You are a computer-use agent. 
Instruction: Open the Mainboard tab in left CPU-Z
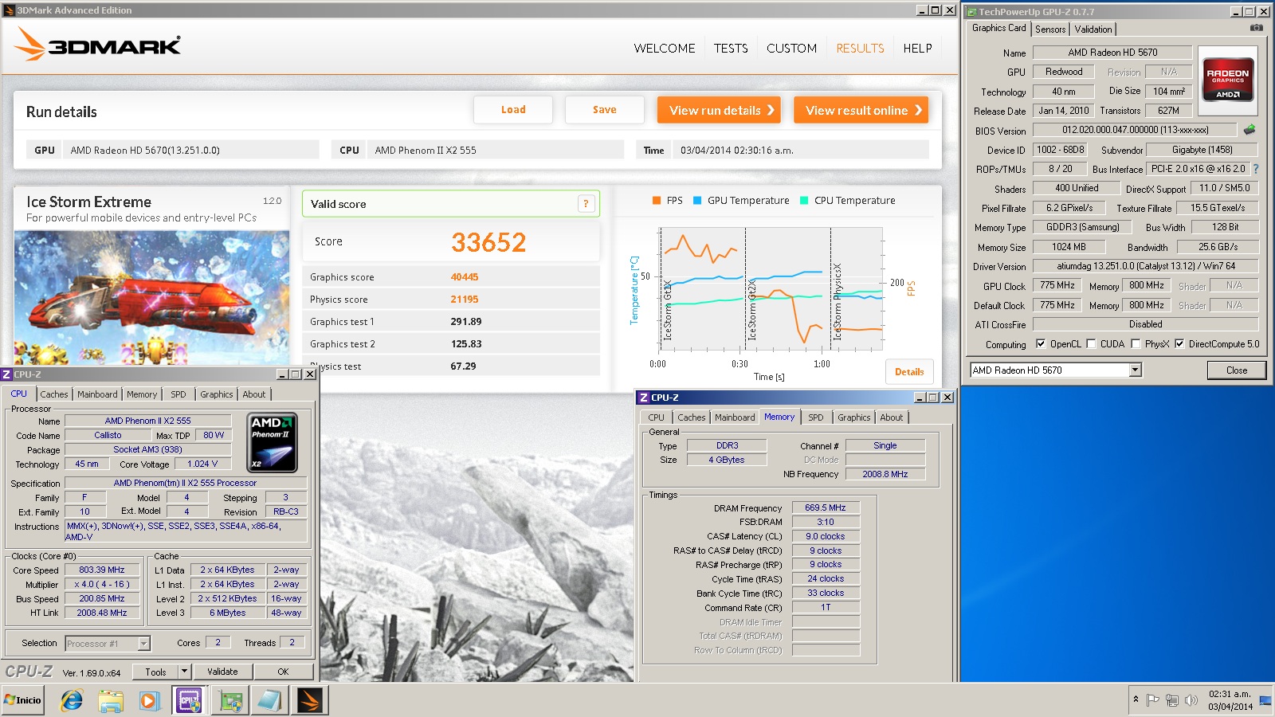coord(97,394)
